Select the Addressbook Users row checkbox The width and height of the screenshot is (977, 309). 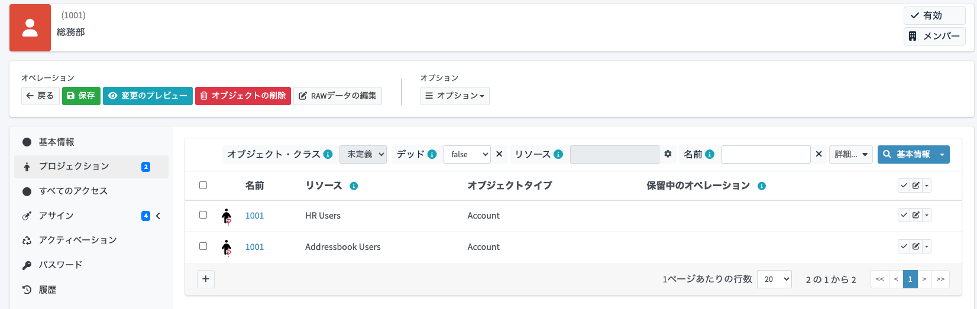pos(203,246)
